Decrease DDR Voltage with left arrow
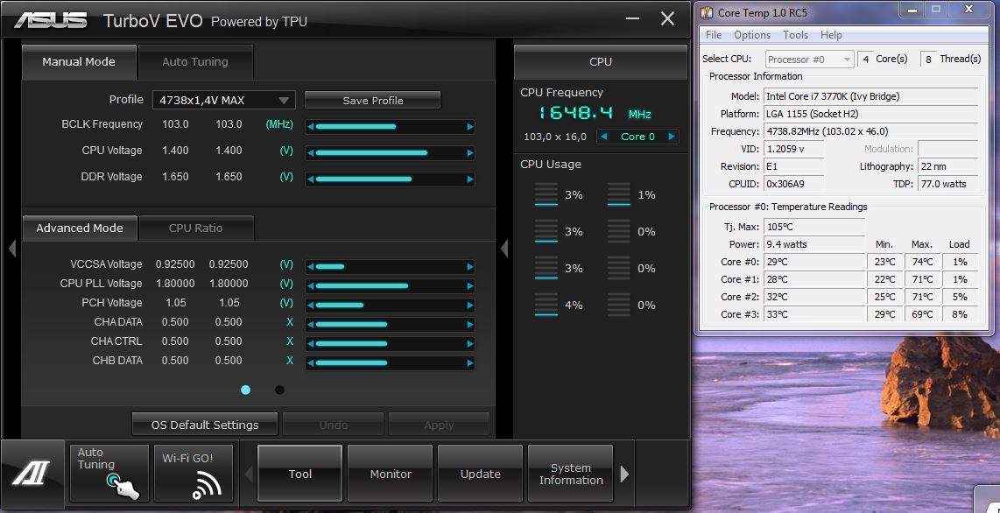Screen dimensions: 1000x513 click(311, 179)
